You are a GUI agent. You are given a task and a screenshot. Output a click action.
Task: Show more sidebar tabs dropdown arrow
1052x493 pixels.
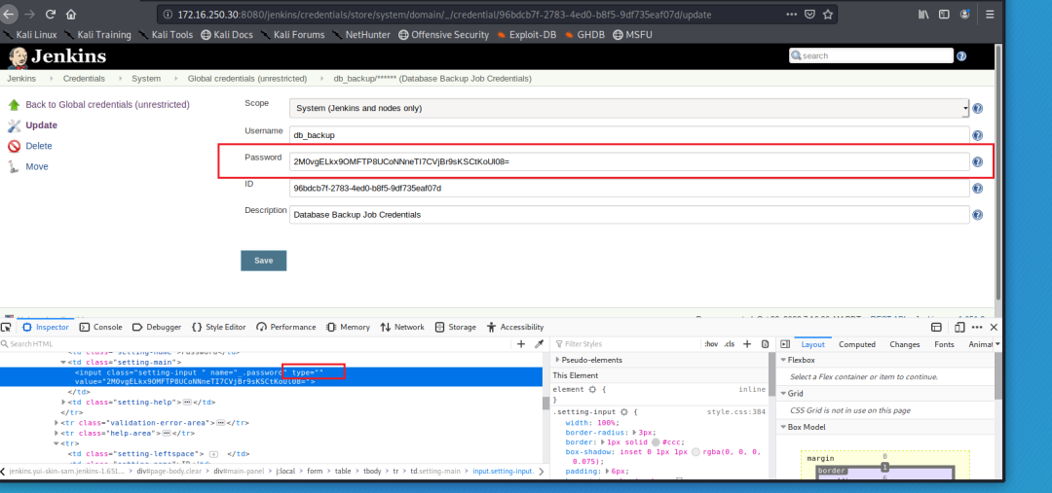click(997, 343)
